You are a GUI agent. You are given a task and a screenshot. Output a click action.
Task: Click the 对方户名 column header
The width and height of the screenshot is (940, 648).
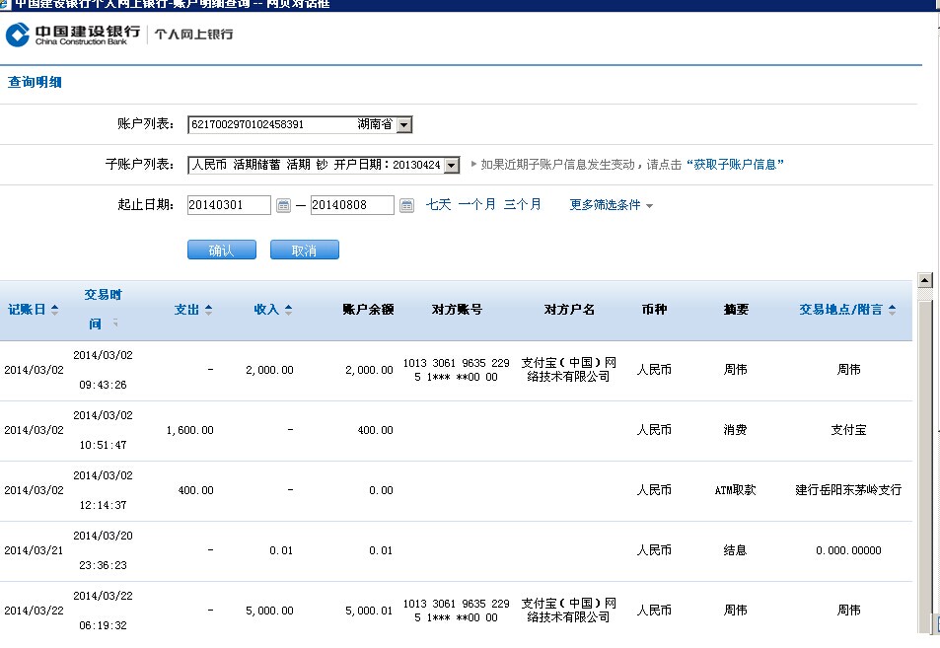pos(569,310)
